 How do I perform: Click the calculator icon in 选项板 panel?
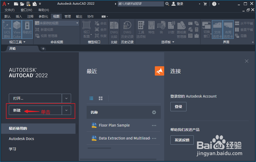197,30
